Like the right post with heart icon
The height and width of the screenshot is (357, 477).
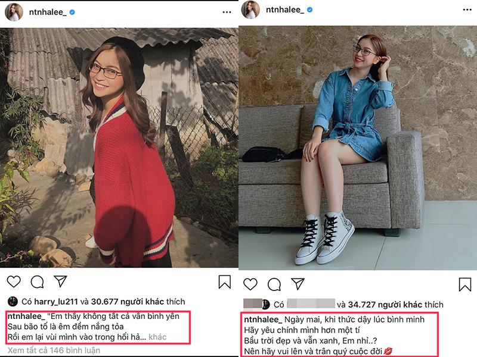250,284
